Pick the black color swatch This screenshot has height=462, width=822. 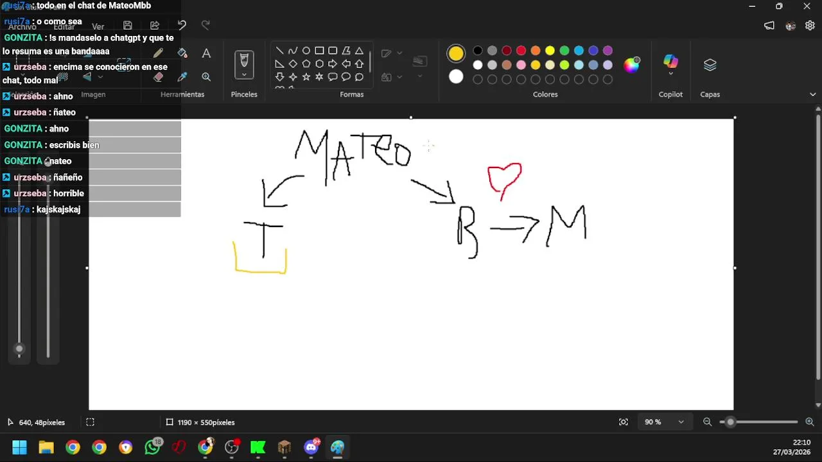[x=478, y=51]
